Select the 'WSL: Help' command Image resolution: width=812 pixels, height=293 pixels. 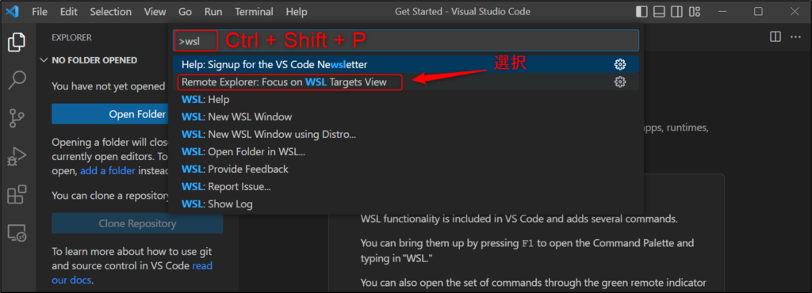pos(406,99)
